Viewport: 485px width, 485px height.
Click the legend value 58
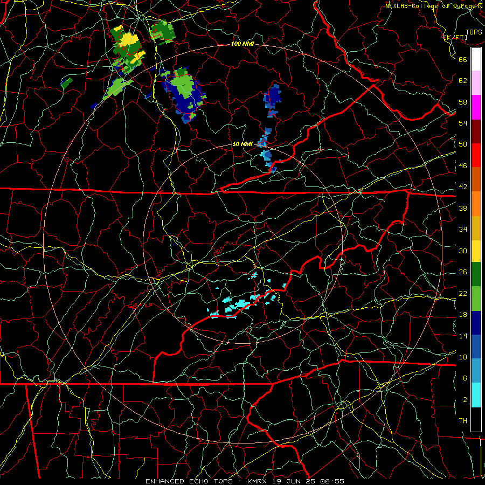[463, 102]
